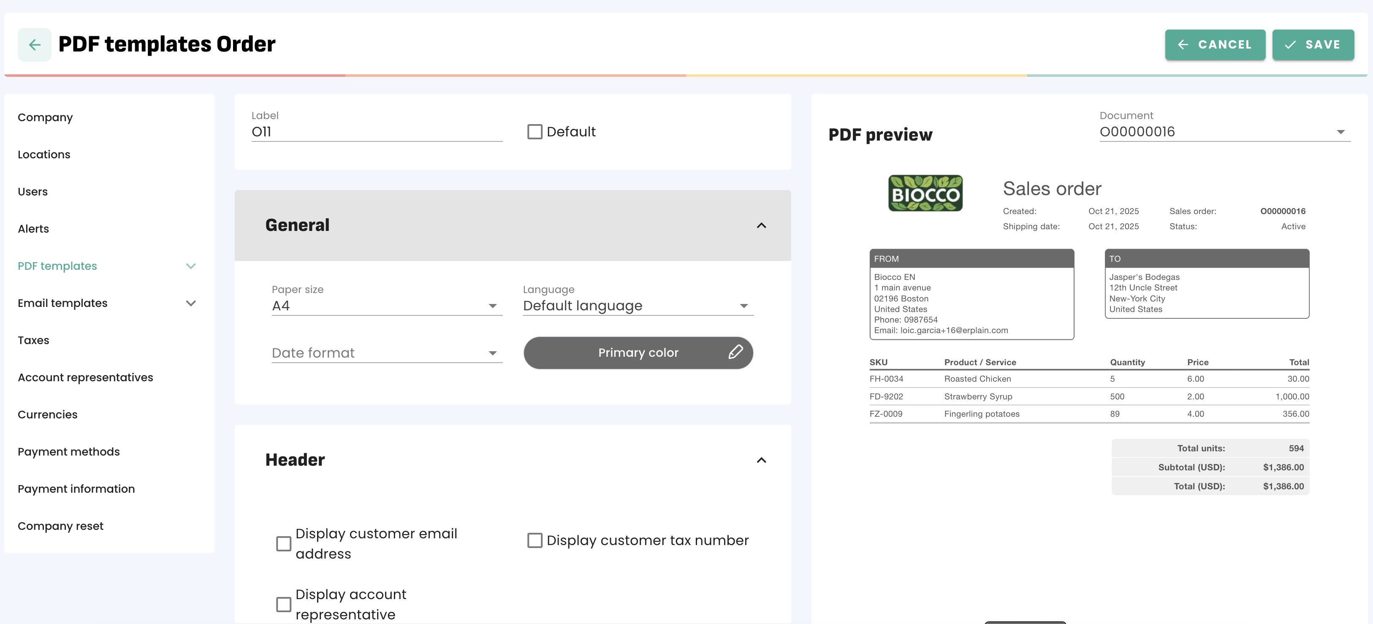Image resolution: width=1373 pixels, height=624 pixels.
Task: Go to Company settings menu
Action: click(45, 117)
